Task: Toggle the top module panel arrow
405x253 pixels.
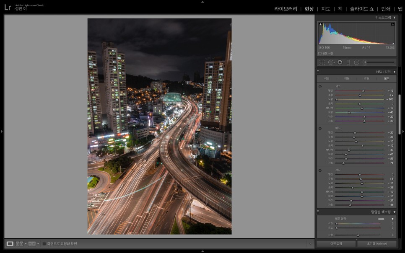Action: [x=202, y=2]
